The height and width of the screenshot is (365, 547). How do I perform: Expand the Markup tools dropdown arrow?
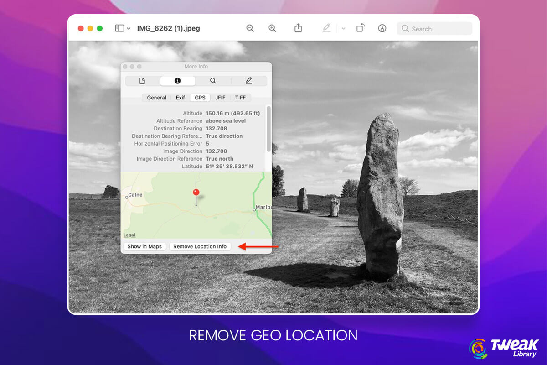pos(344,28)
